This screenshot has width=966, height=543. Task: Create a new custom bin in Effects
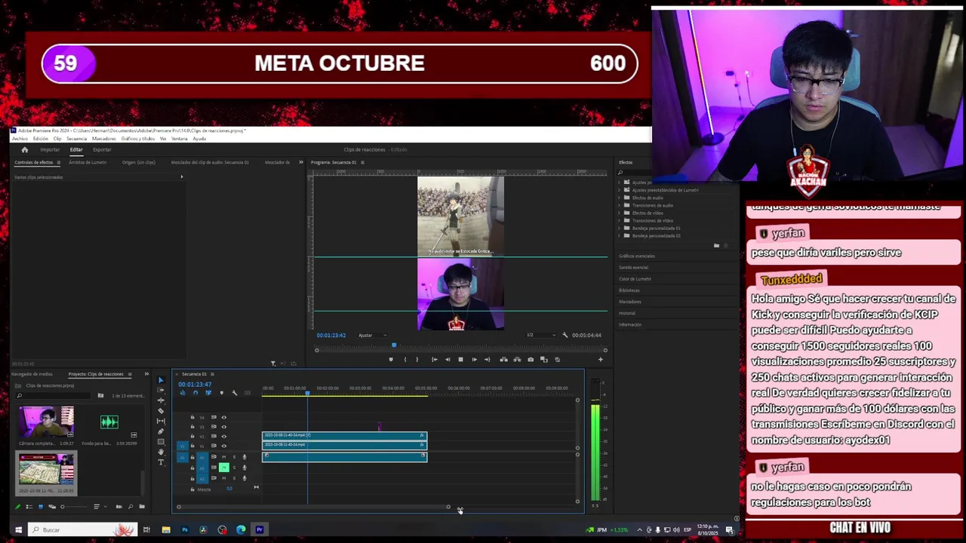click(716, 245)
